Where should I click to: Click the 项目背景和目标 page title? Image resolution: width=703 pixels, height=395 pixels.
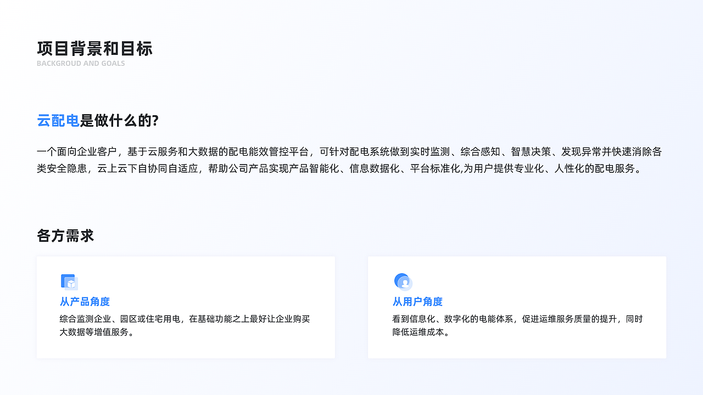pos(94,49)
